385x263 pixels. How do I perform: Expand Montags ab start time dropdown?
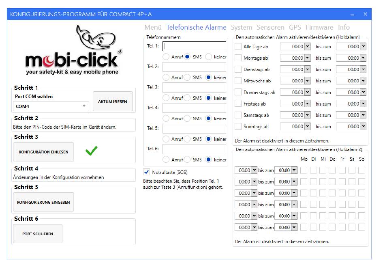click(307, 58)
